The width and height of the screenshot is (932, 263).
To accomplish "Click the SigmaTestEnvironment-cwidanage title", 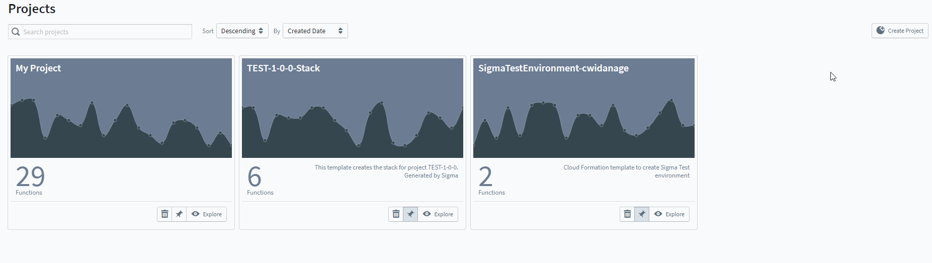I will pyautogui.click(x=553, y=68).
